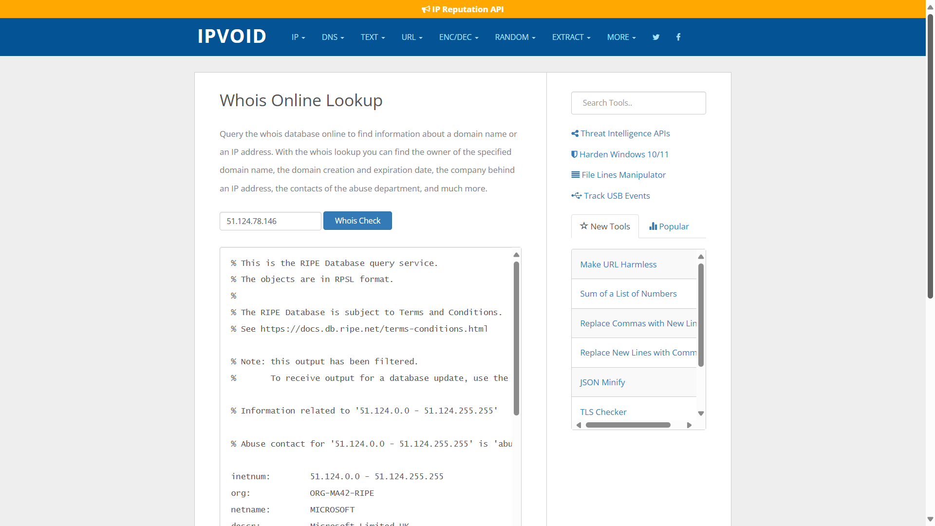Expand the DNS dropdown menu
Viewport: 935px width, 526px height.
pos(333,37)
